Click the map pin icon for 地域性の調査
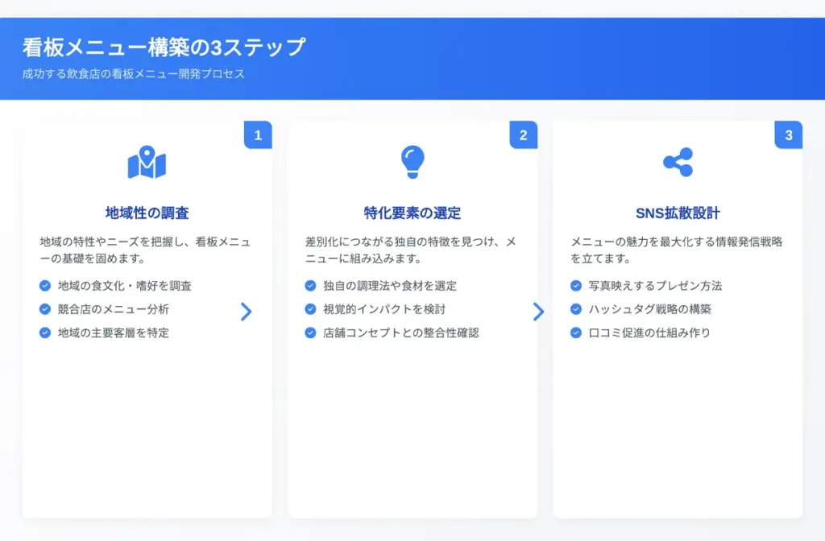825x541 pixels. tap(147, 162)
